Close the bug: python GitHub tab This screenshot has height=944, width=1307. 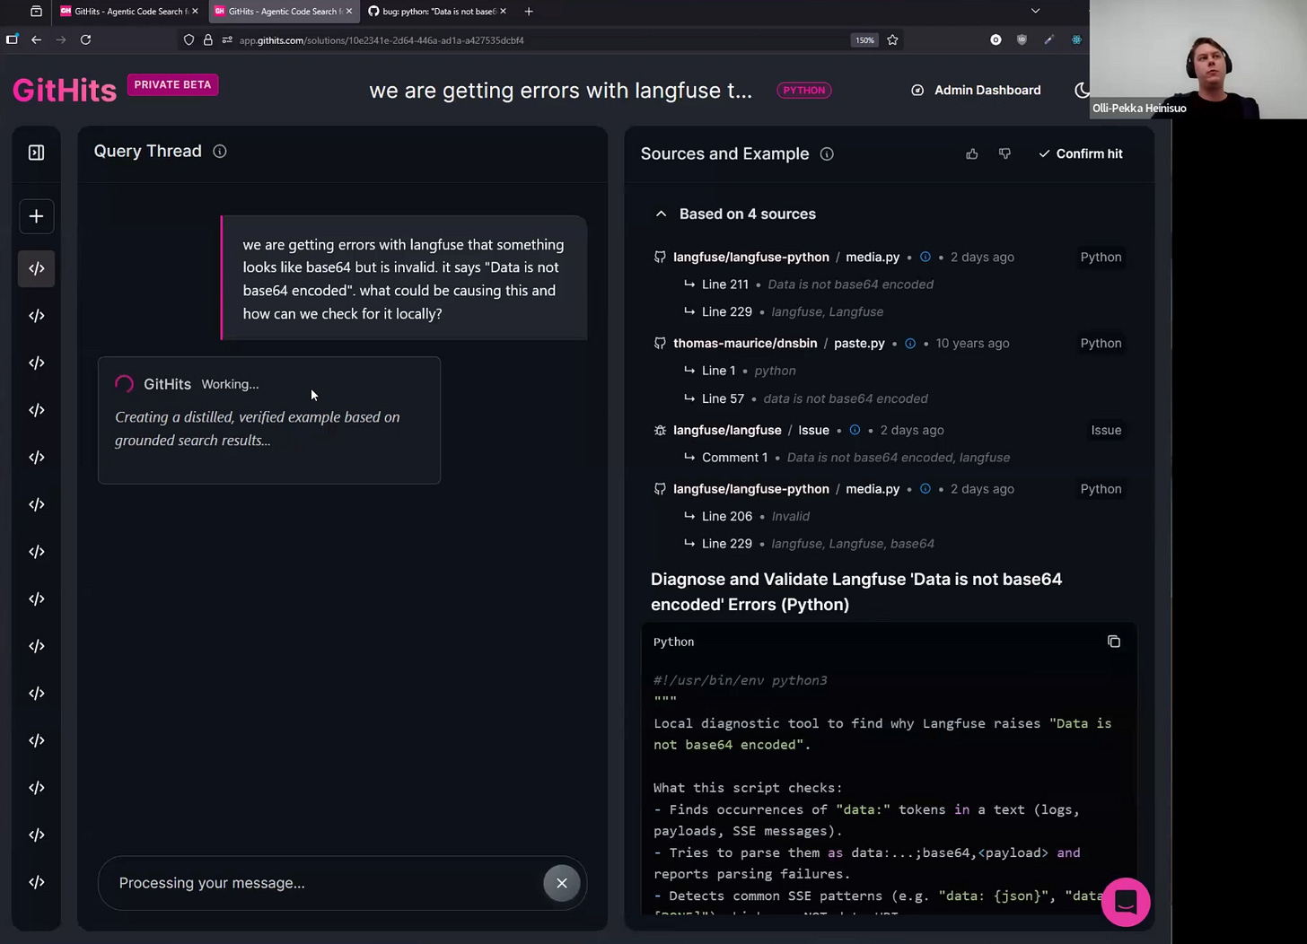click(503, 12)
